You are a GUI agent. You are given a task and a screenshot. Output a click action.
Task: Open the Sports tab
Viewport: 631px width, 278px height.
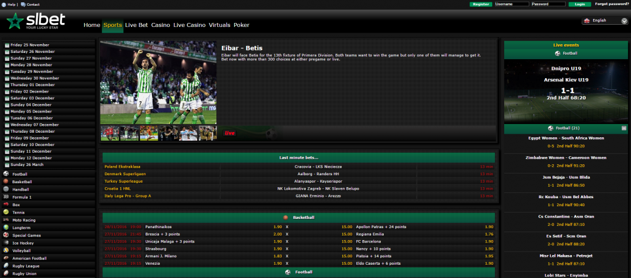tap(112, 25)
